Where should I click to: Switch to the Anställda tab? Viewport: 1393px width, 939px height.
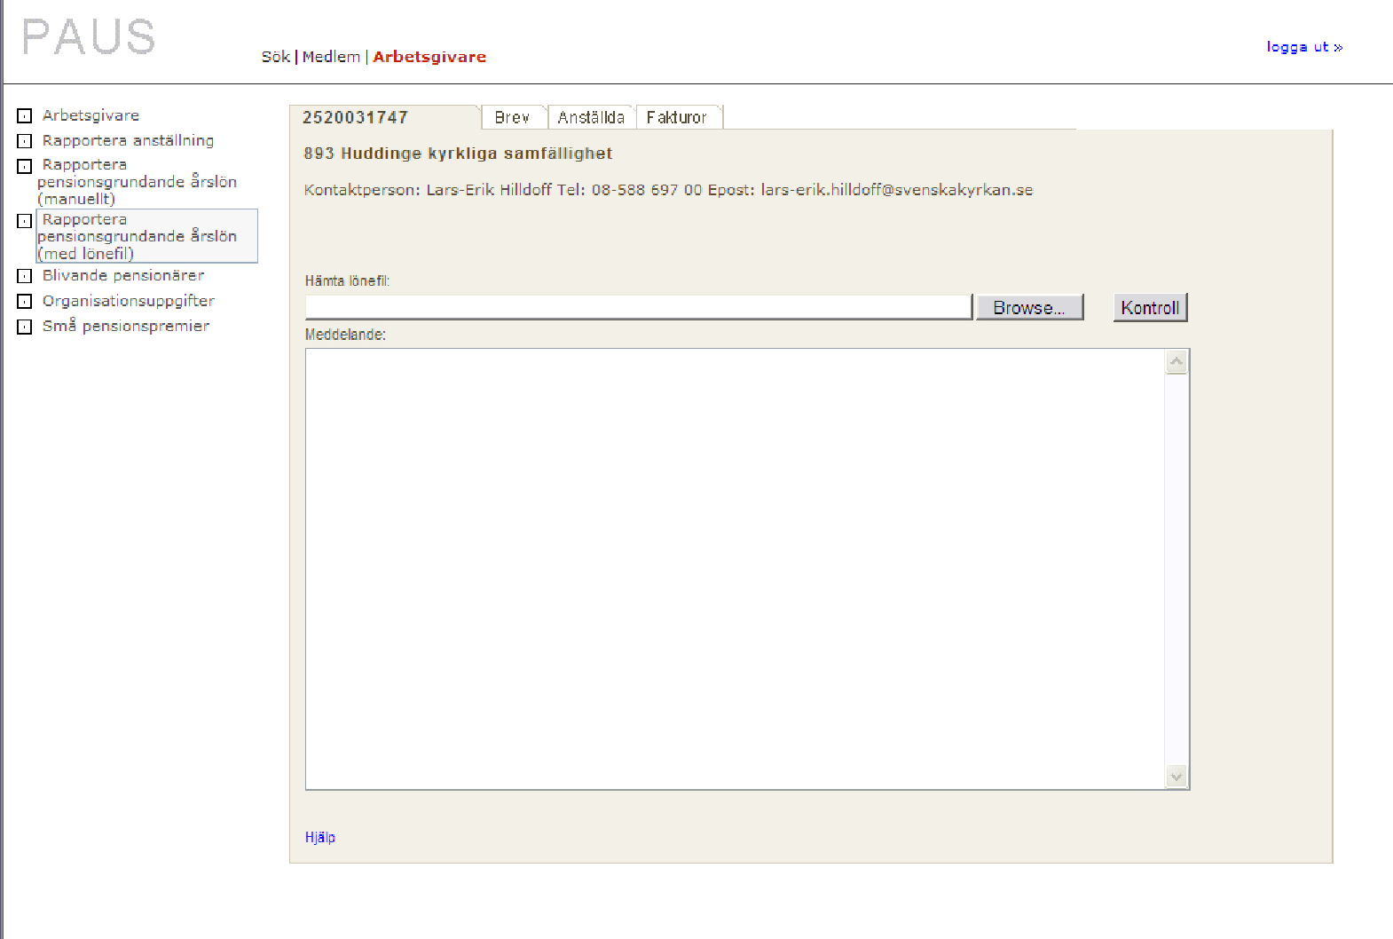(x=591, y=117)
